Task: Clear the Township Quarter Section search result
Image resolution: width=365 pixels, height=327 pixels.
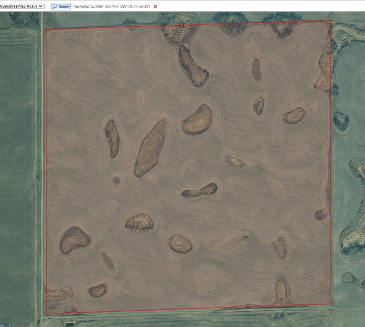Action: [155, 7]
